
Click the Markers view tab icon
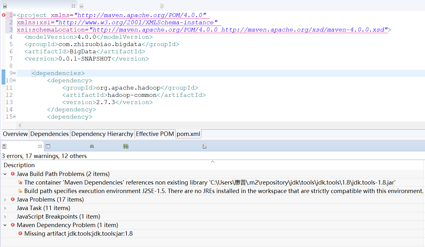coord(4,146)
